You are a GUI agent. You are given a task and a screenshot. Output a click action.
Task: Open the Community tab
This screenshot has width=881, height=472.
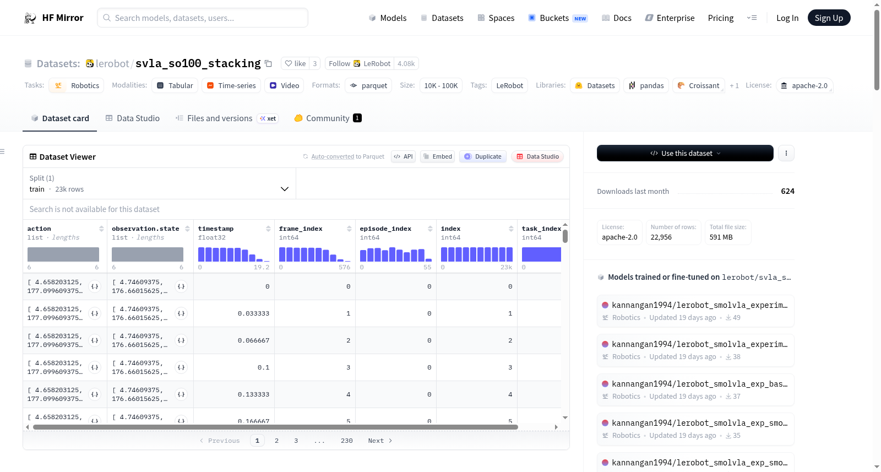coord(328,118)
